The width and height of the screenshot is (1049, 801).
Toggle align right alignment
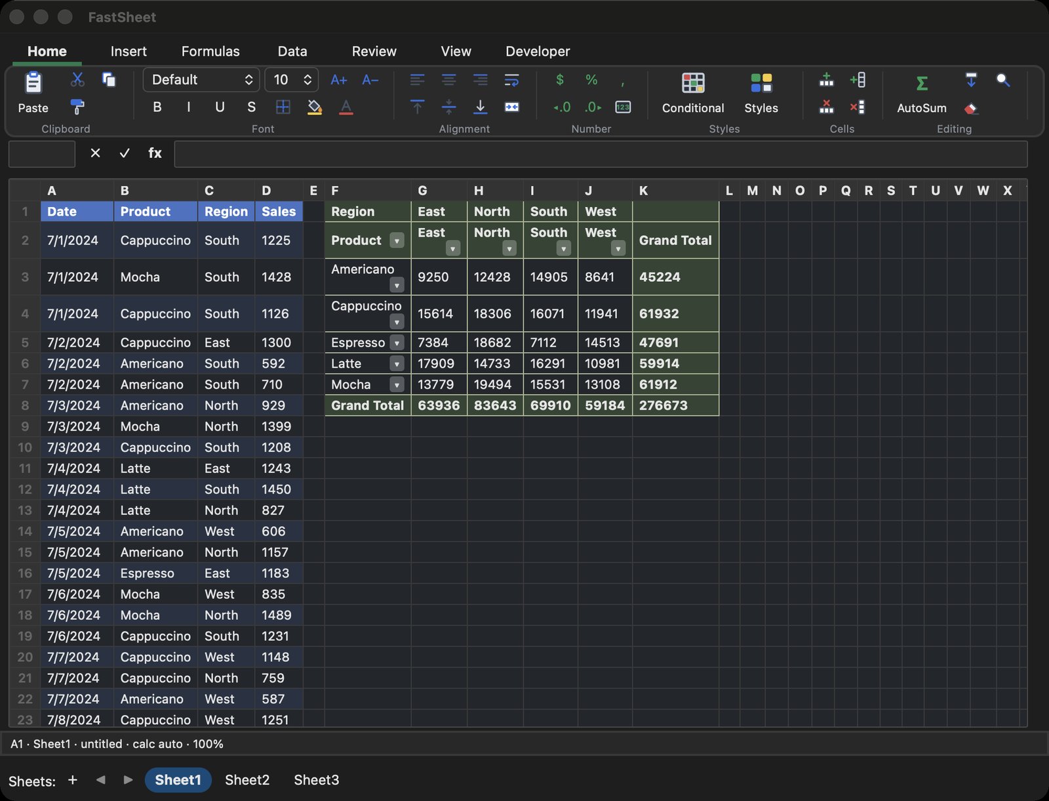click(x=480, y=80)
